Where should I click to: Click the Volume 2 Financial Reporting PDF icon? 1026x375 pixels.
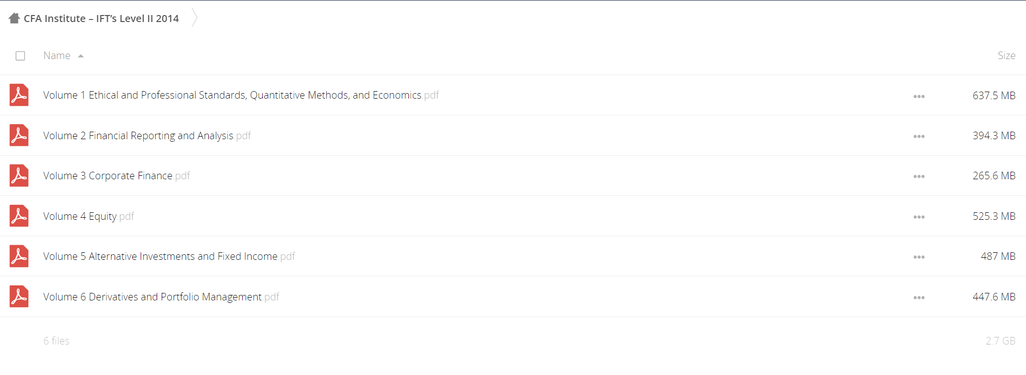(19, 135)
